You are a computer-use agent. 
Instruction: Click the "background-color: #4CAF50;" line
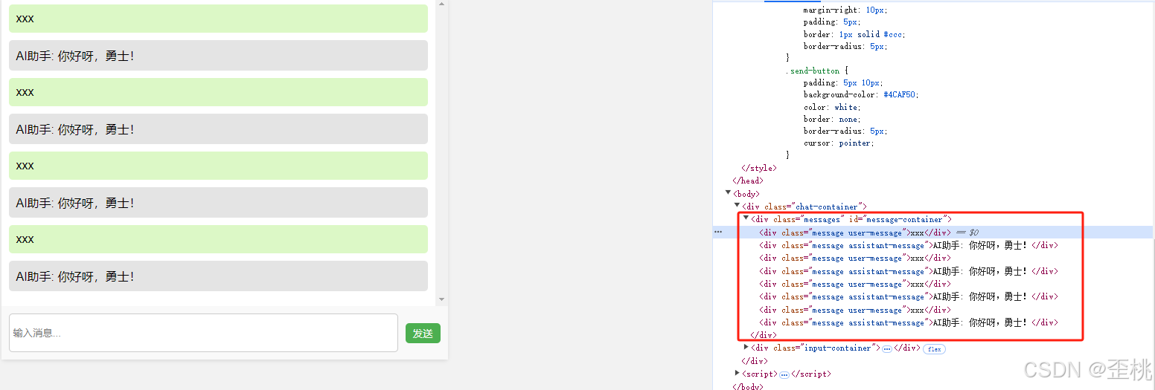(x=861, y=94)
